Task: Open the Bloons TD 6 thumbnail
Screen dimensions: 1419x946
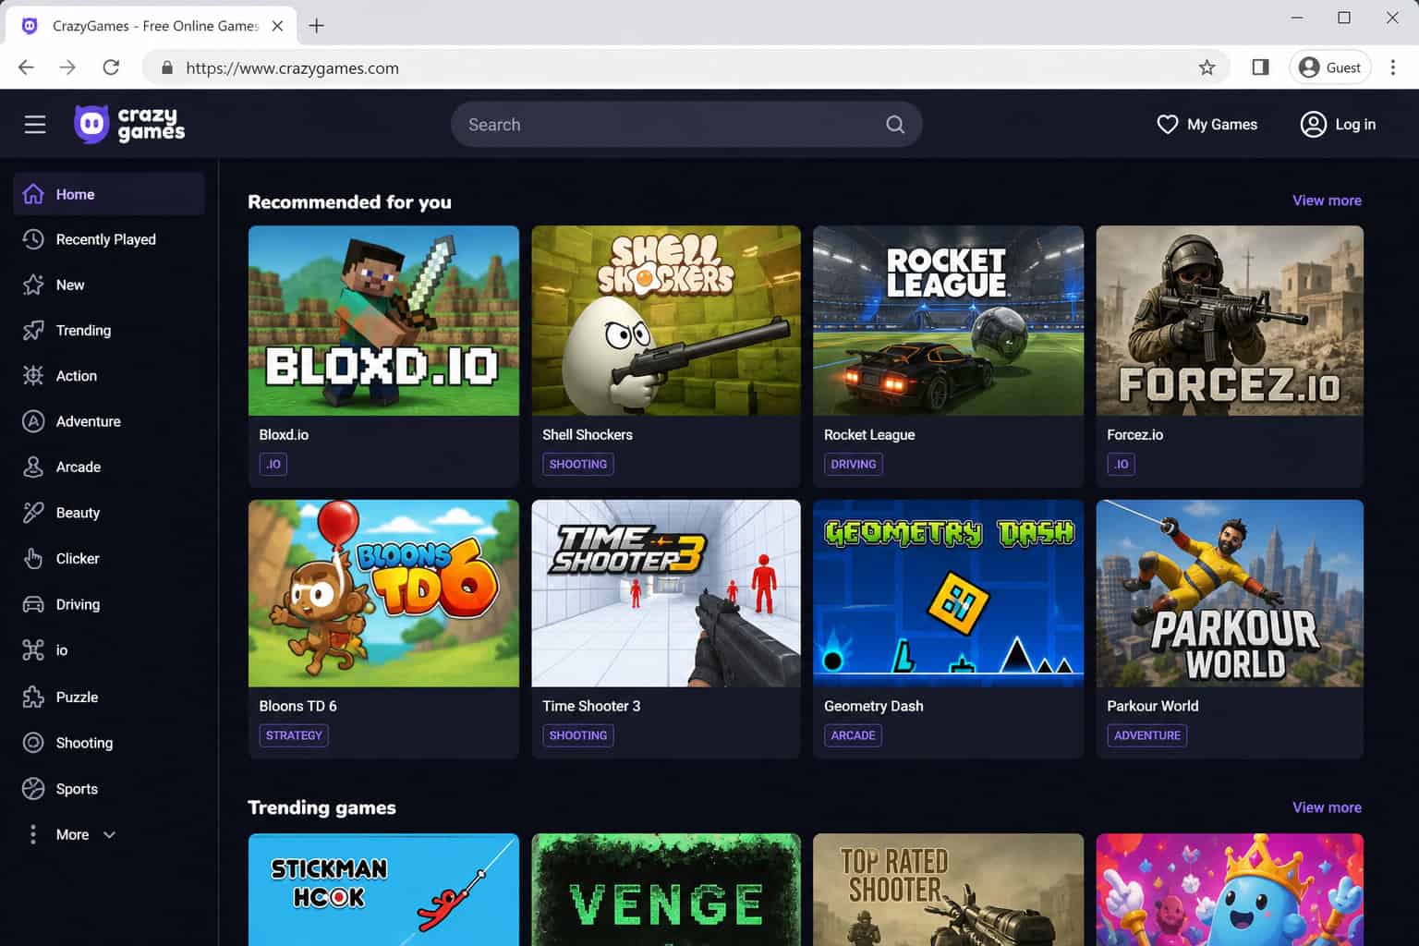Action: 383,593
